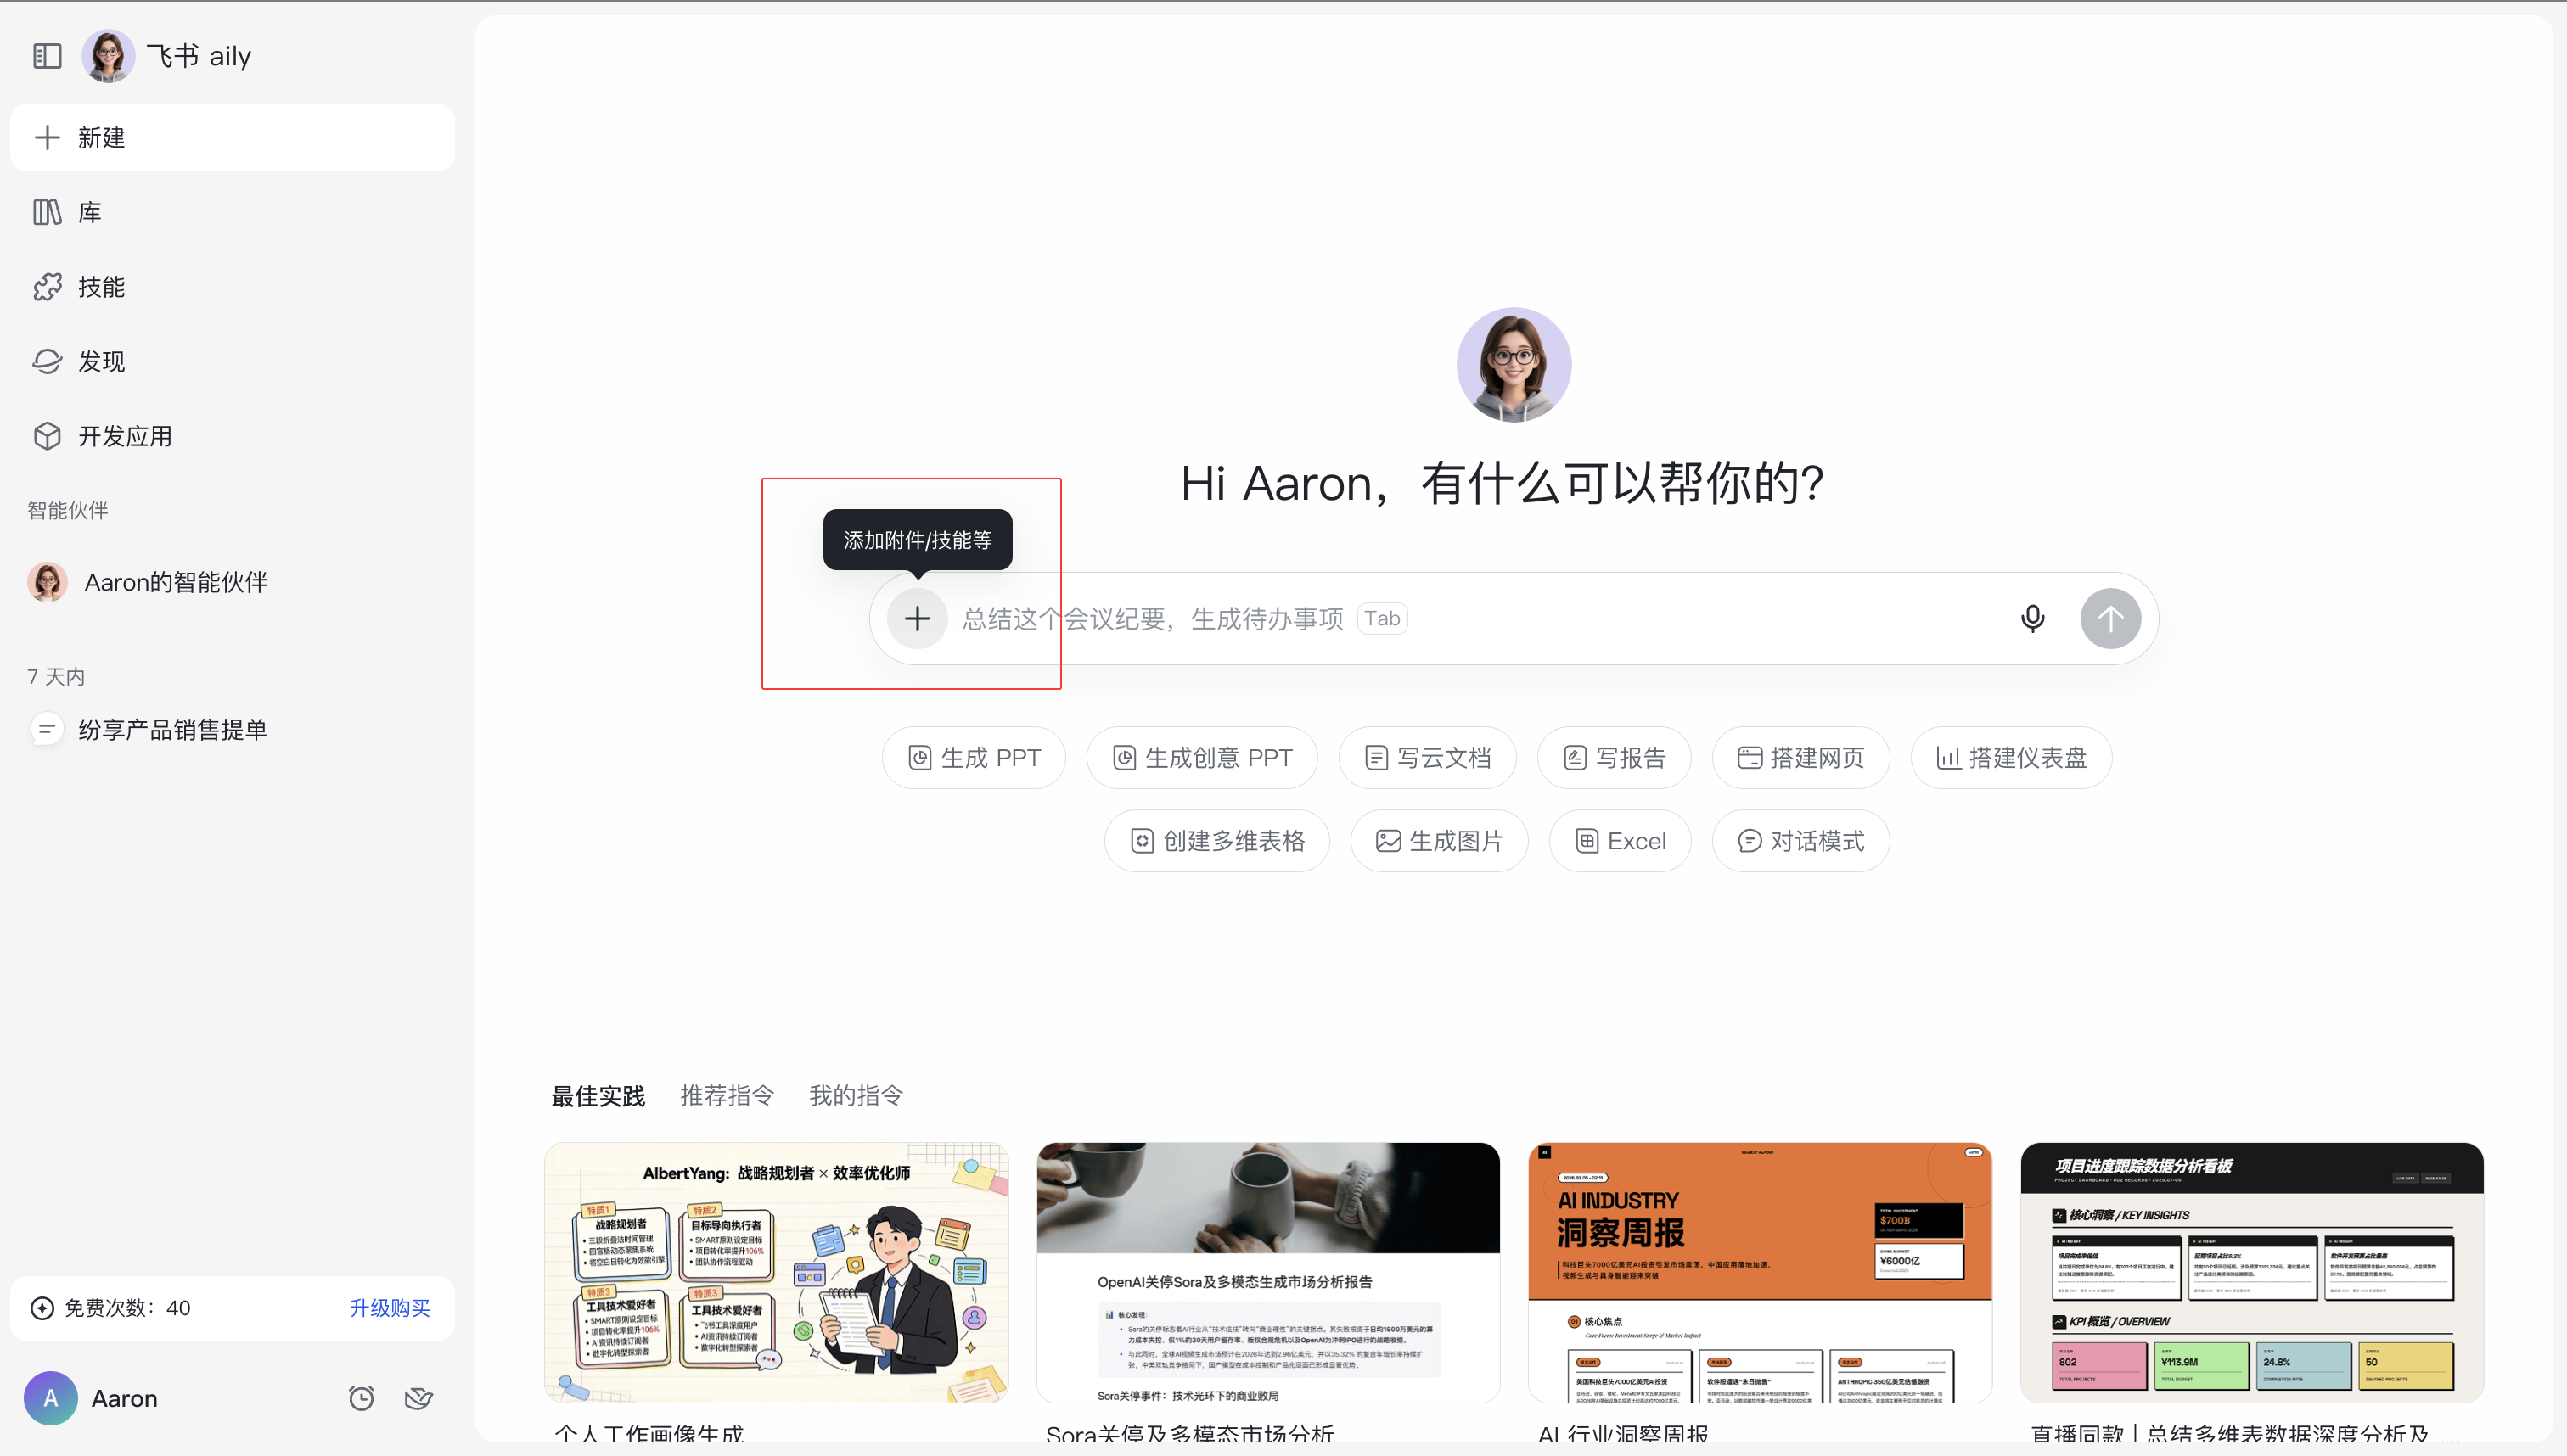Screen dimensions: 2567x1456
Task: Select the 对话模式 chat mode chip
Action: pos(1800,841)
